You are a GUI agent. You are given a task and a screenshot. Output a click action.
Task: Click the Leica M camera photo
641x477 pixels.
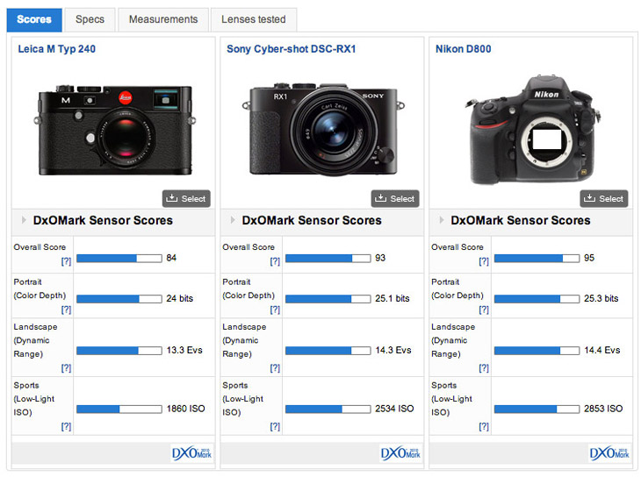tap(114, 130)
